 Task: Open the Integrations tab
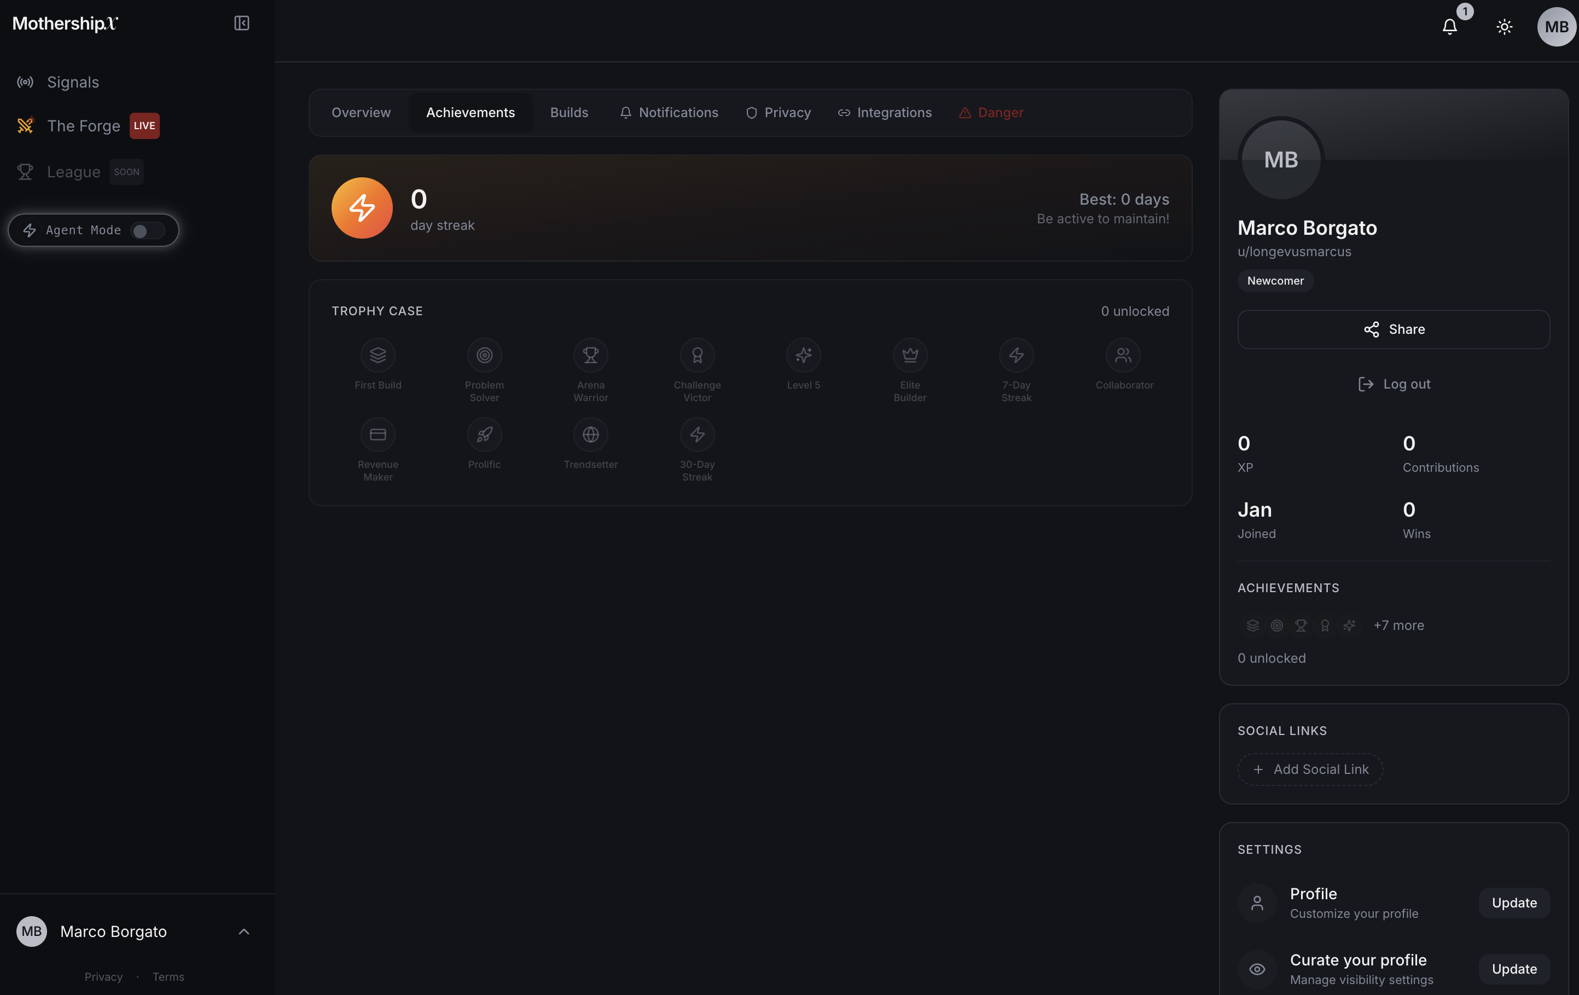(x=885, y=113)
